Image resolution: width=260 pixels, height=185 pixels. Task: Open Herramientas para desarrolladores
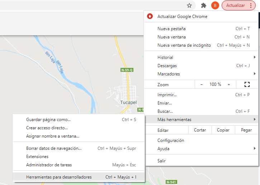79,177
